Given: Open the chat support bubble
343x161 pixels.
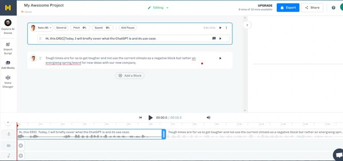Looking at the screenshot, I should (x=339, y=155).
